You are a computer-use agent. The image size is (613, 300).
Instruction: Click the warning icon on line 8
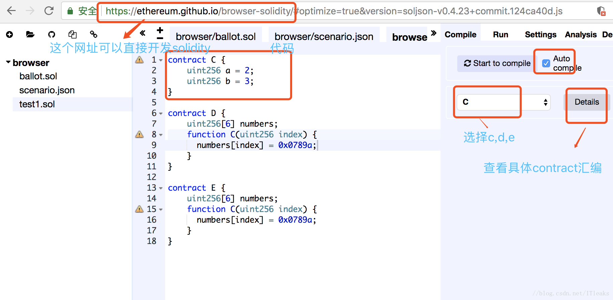(139, 134)
